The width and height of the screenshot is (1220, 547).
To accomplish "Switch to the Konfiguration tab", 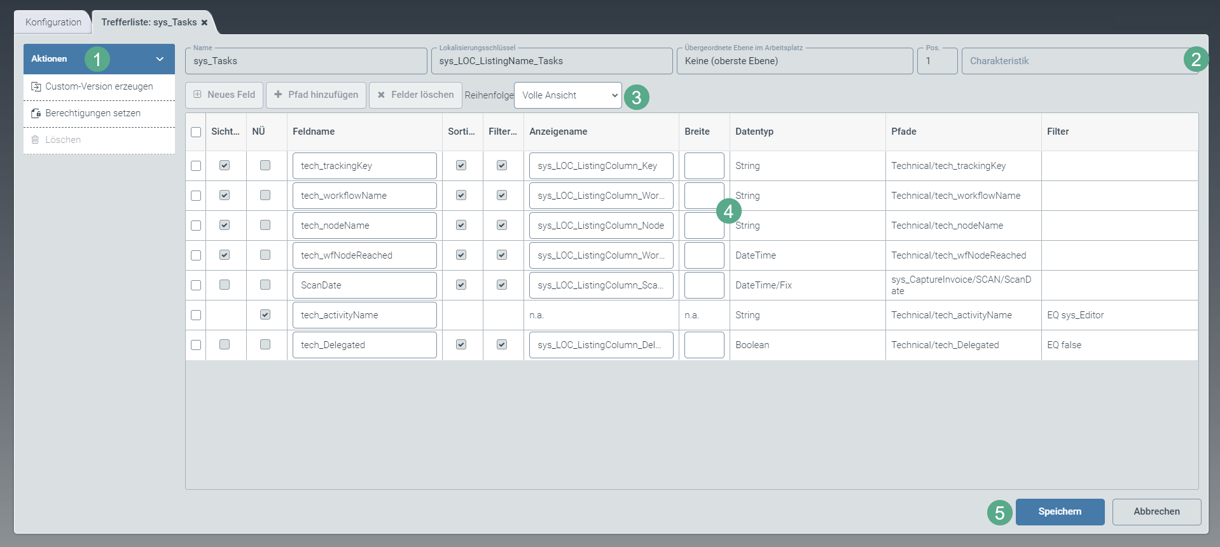I will 53,22.
